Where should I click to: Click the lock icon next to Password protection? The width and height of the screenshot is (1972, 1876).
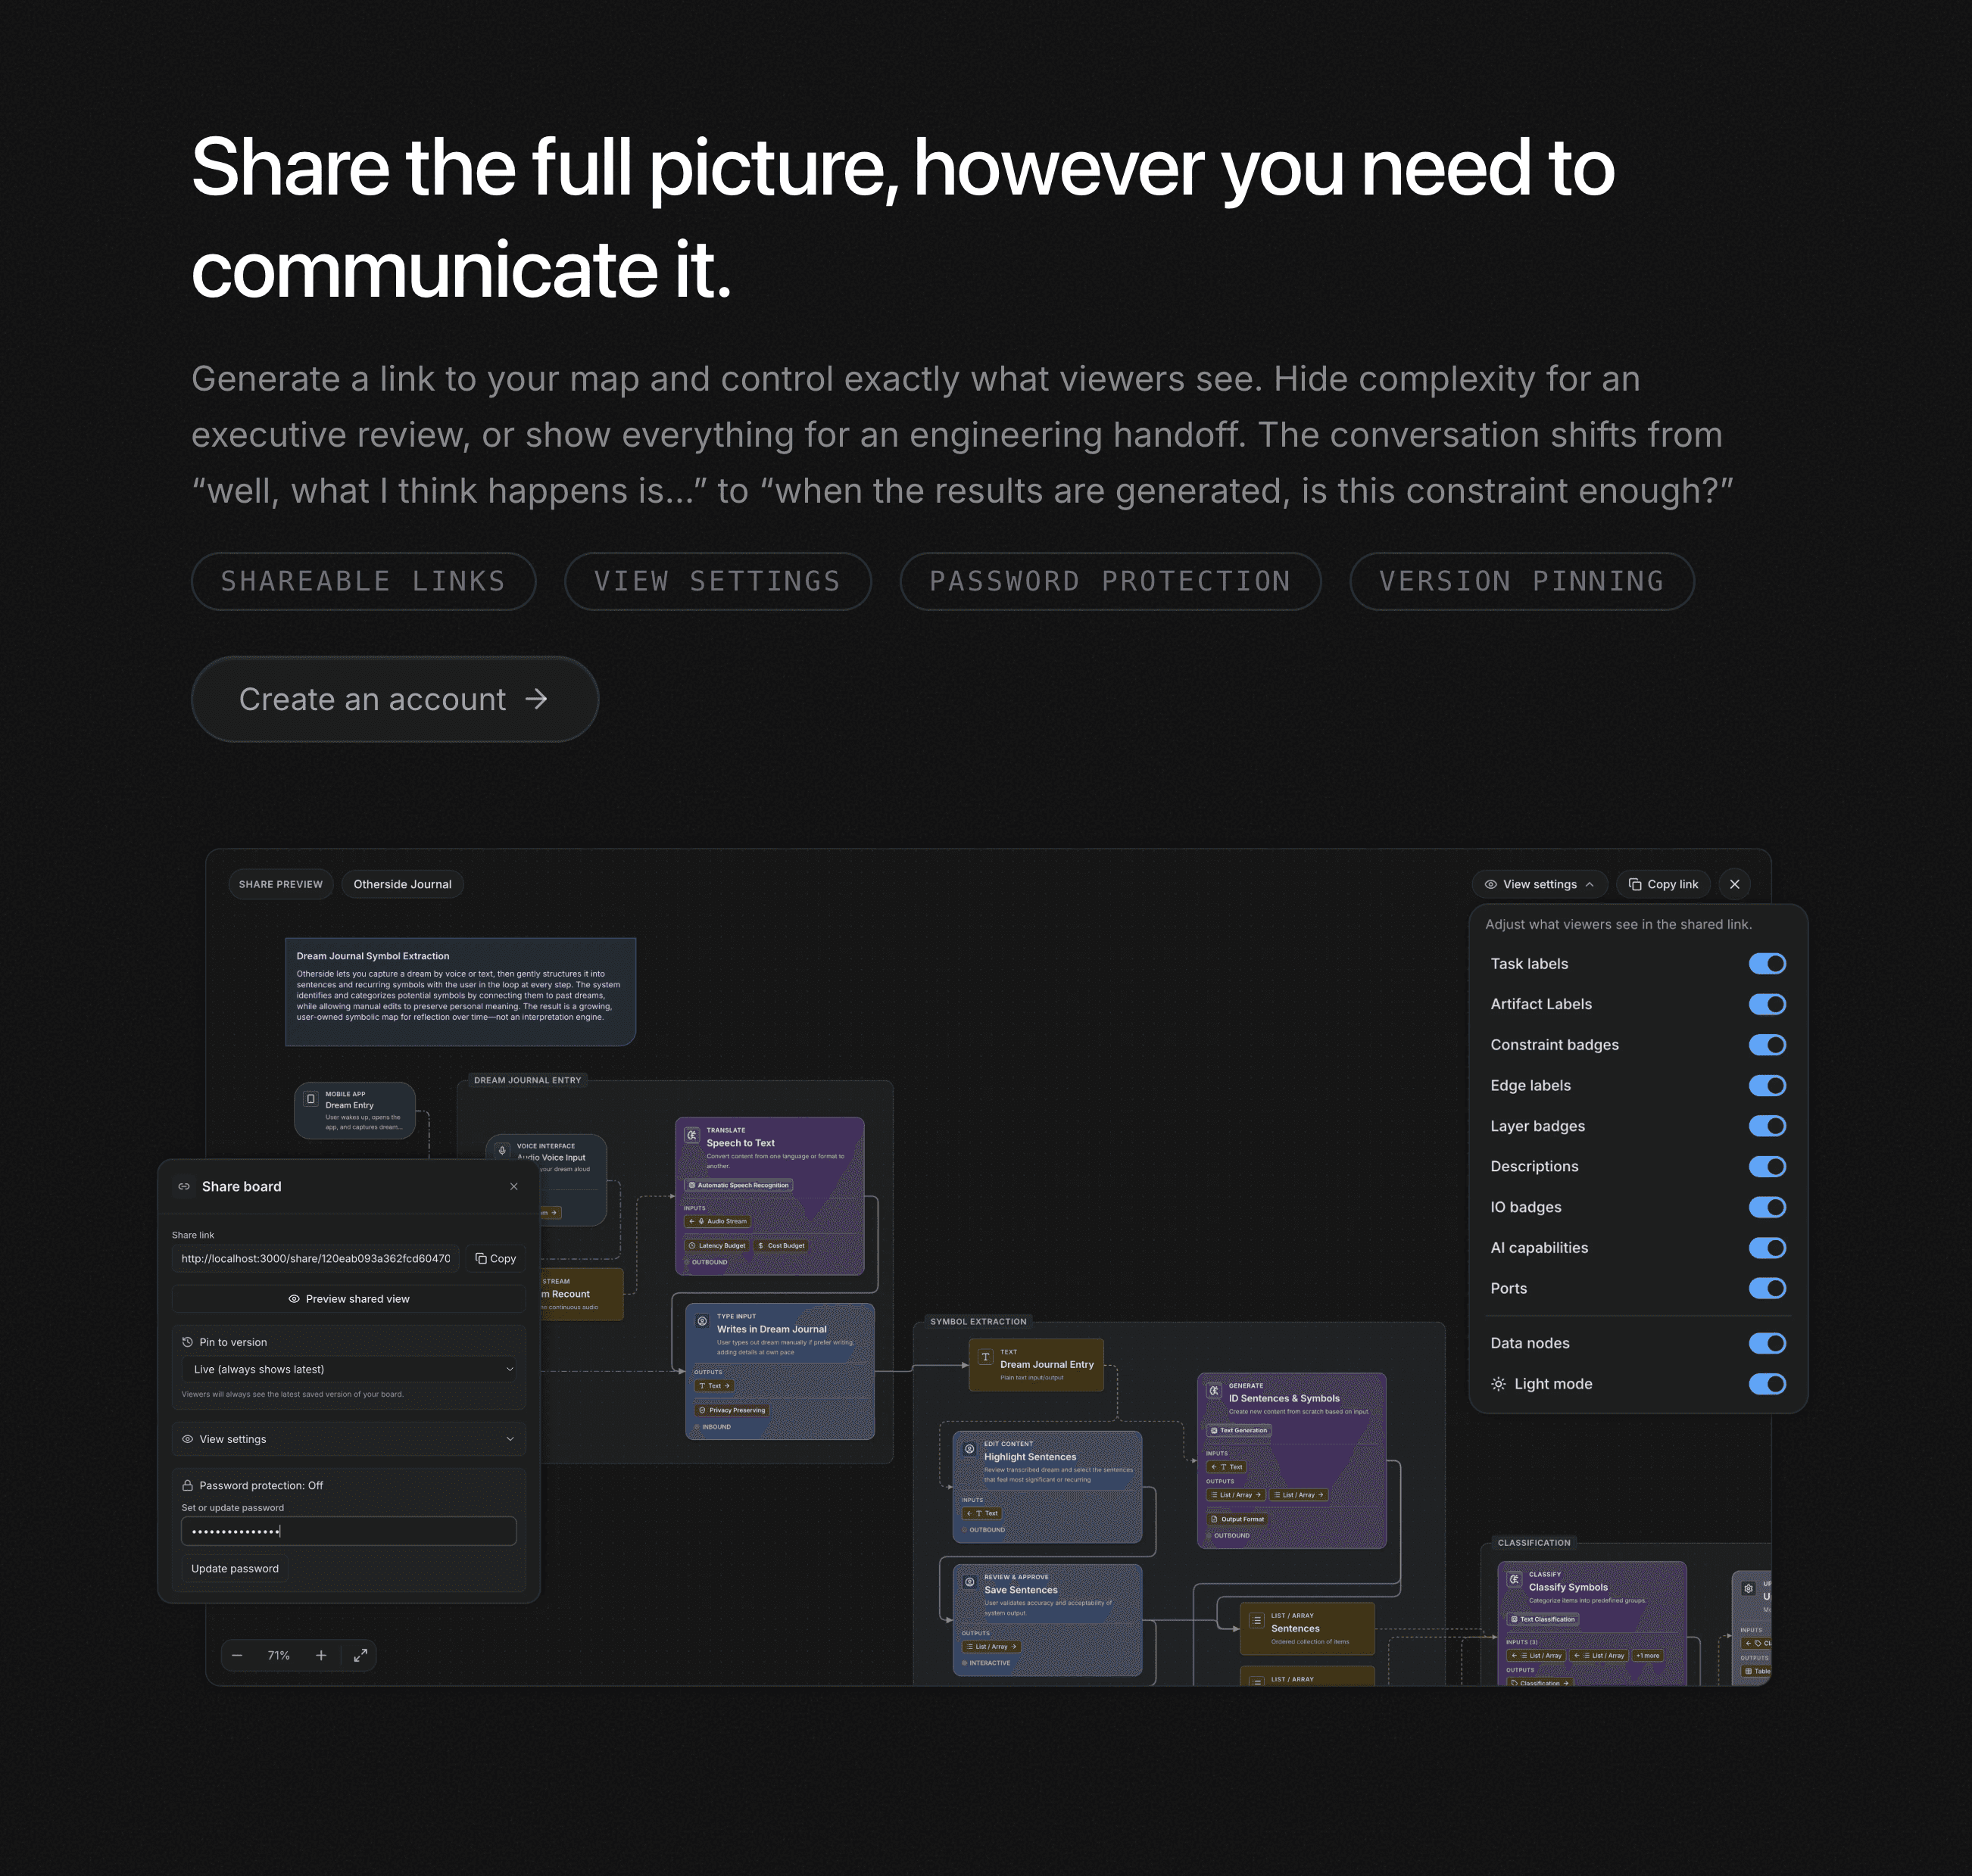tap(186, 1485)
